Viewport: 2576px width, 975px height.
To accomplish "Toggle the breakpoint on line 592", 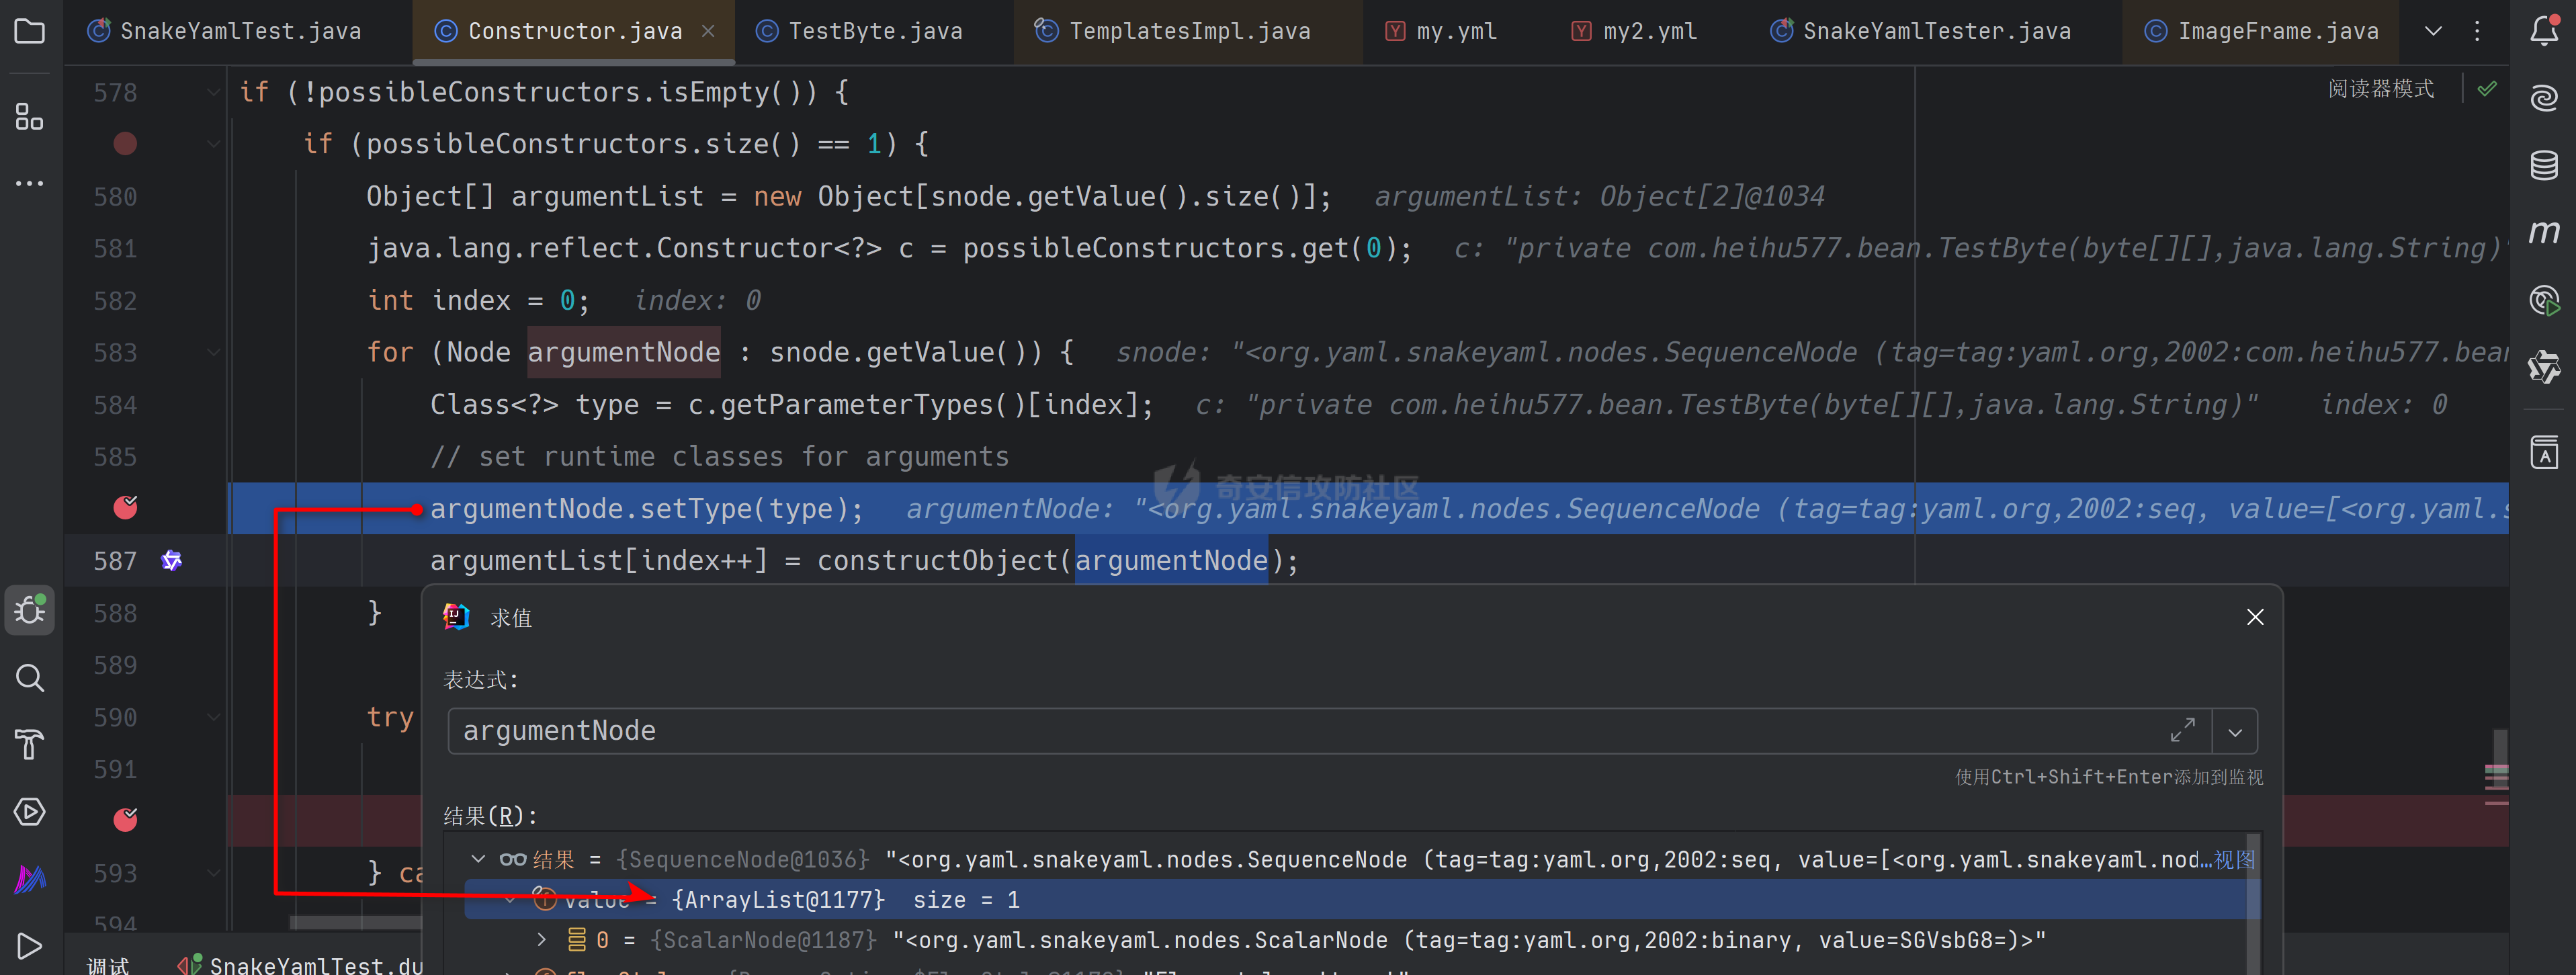I will pos(125,820).
